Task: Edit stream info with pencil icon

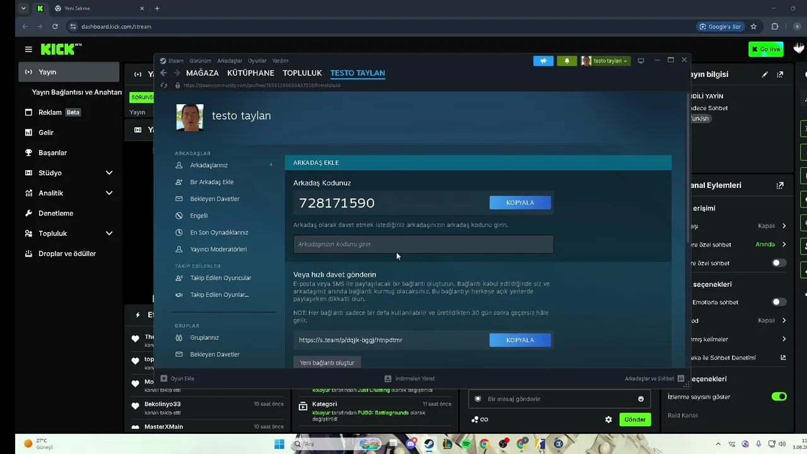Action: [x=765, y=74]
